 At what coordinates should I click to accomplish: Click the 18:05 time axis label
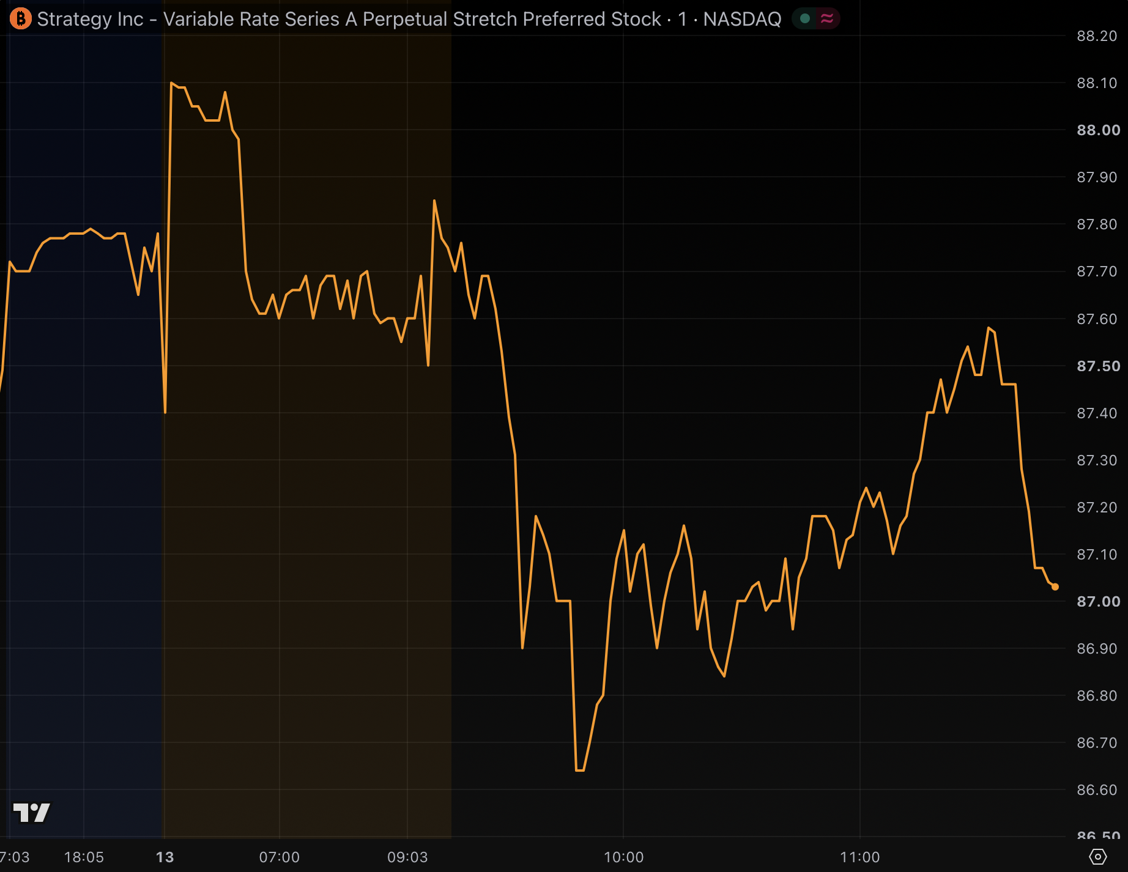[x=84, y=857]
